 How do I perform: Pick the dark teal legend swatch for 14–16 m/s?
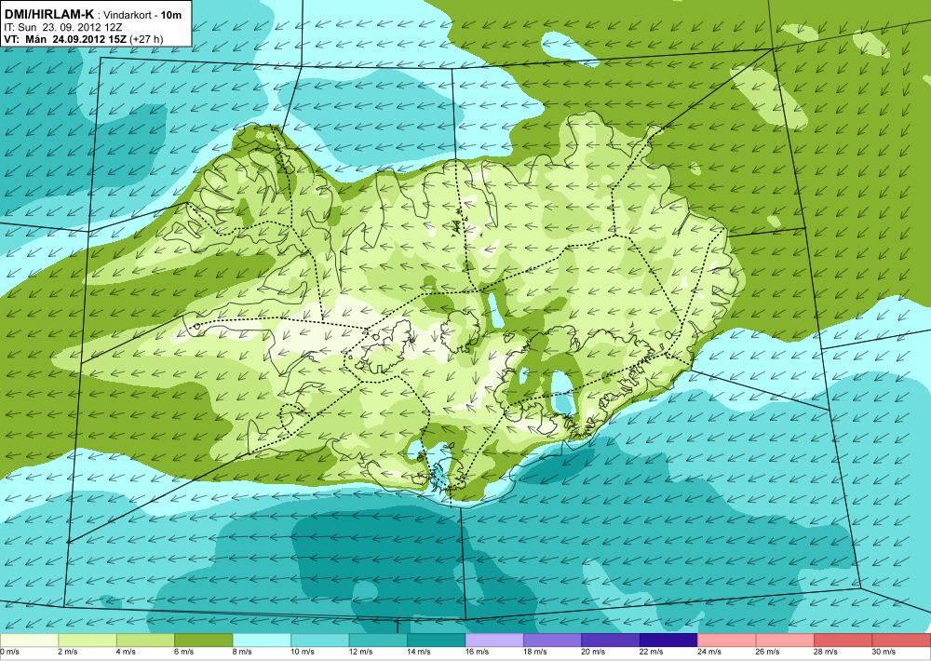point(437,641)
